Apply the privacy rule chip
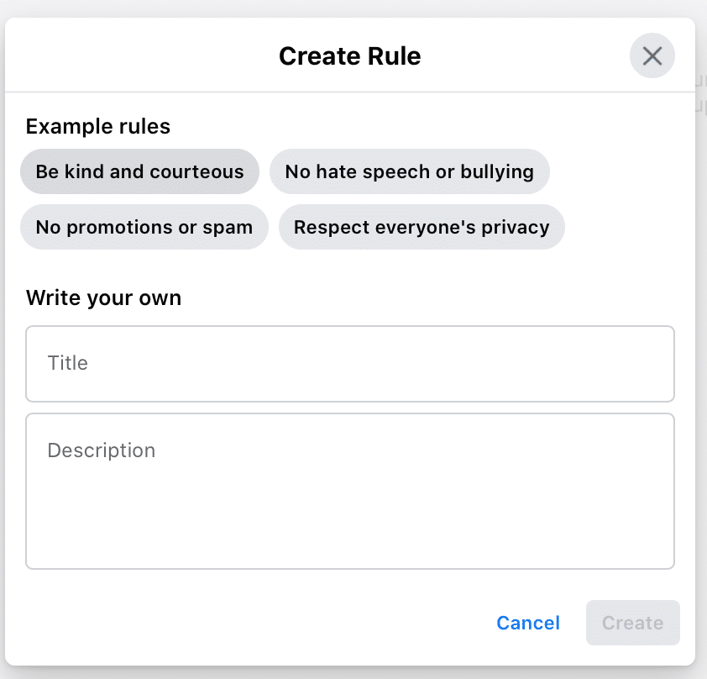707x679 pixels. (x=422, y=227)
